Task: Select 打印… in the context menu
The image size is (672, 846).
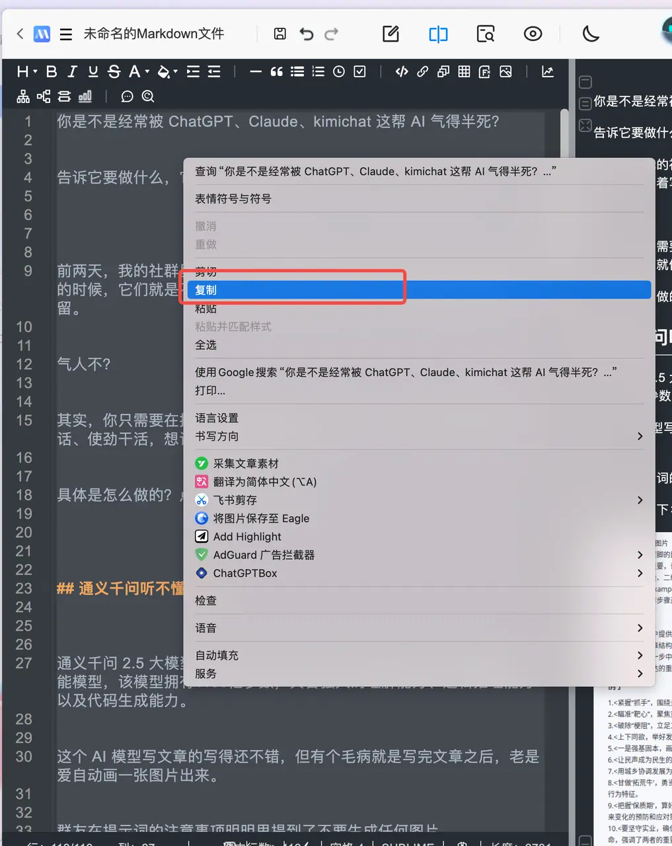Action: pos(419,391)
